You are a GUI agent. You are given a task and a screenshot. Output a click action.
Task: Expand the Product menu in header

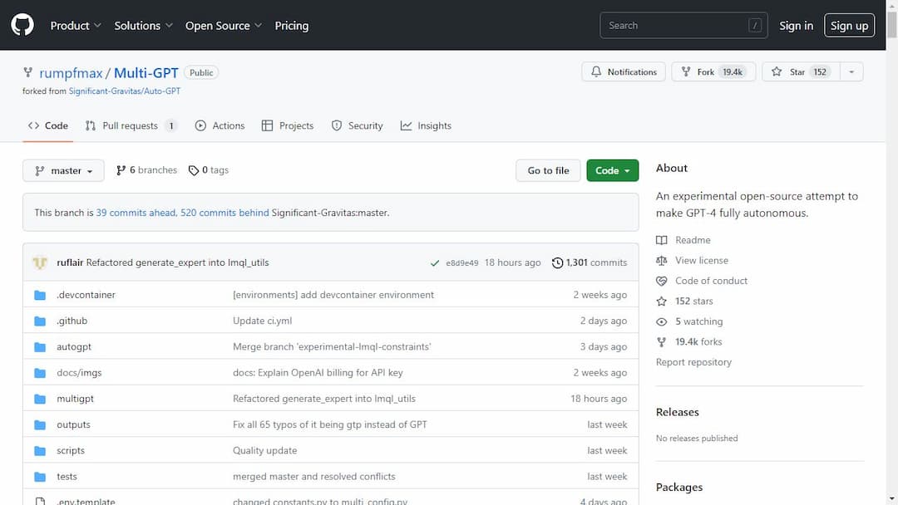(x=76, y=26)
